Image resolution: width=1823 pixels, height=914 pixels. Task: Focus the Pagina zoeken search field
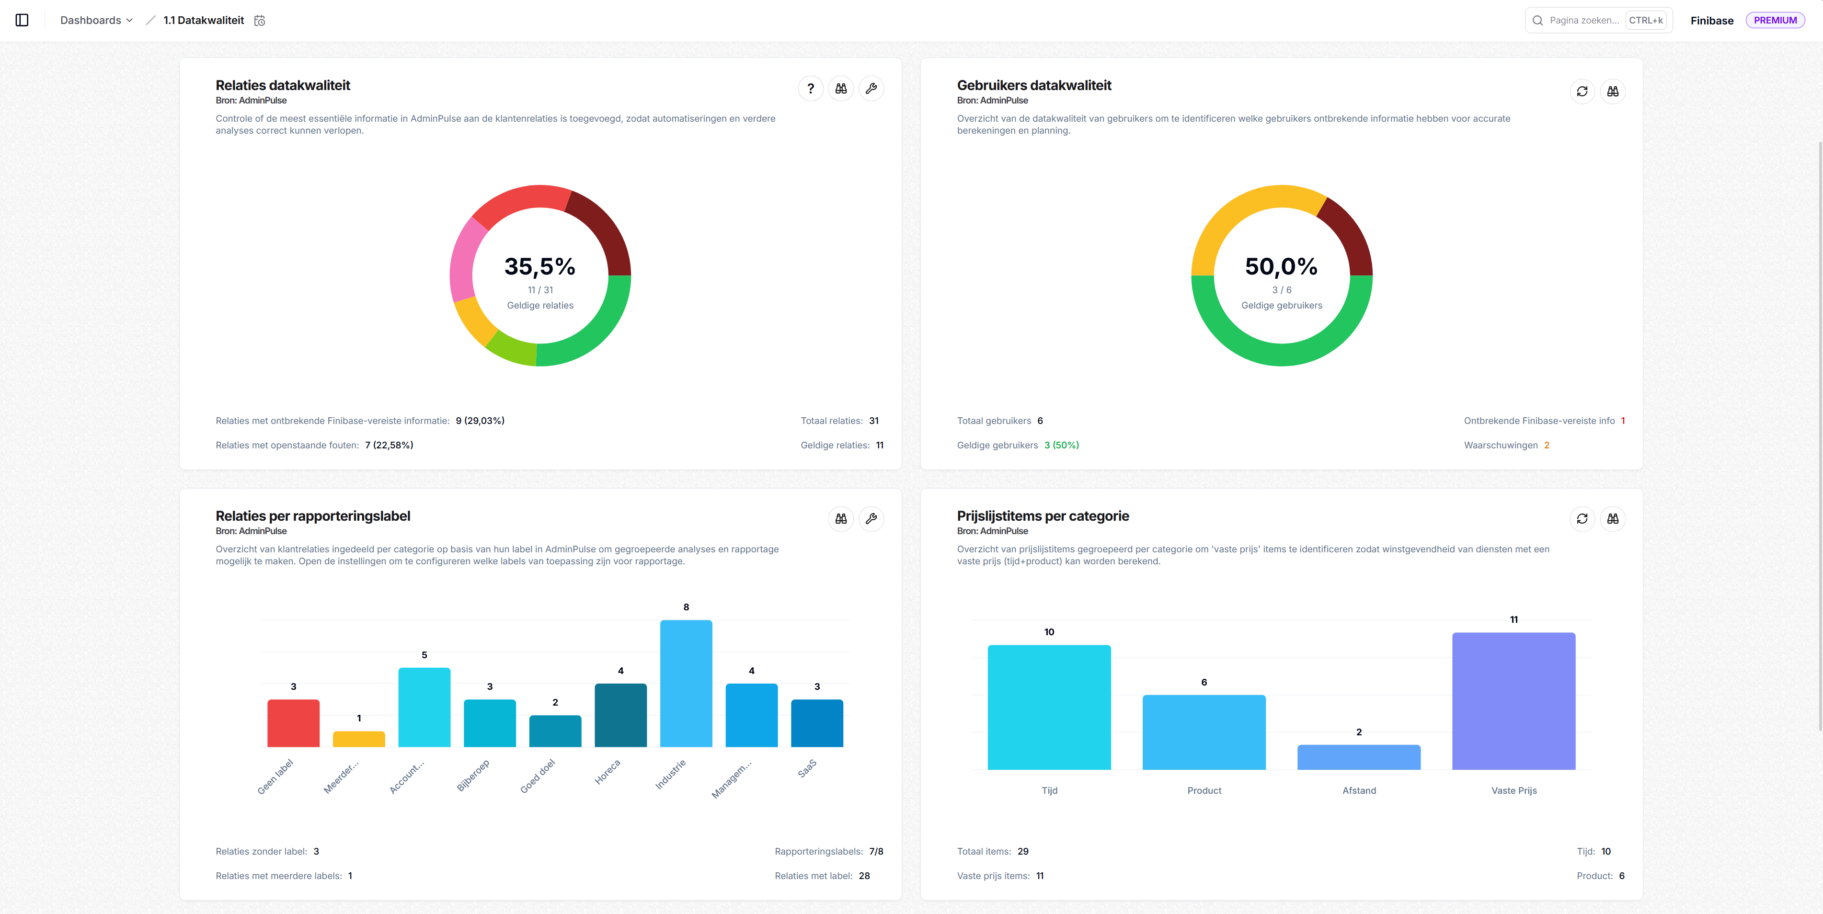pos(1584,21)
